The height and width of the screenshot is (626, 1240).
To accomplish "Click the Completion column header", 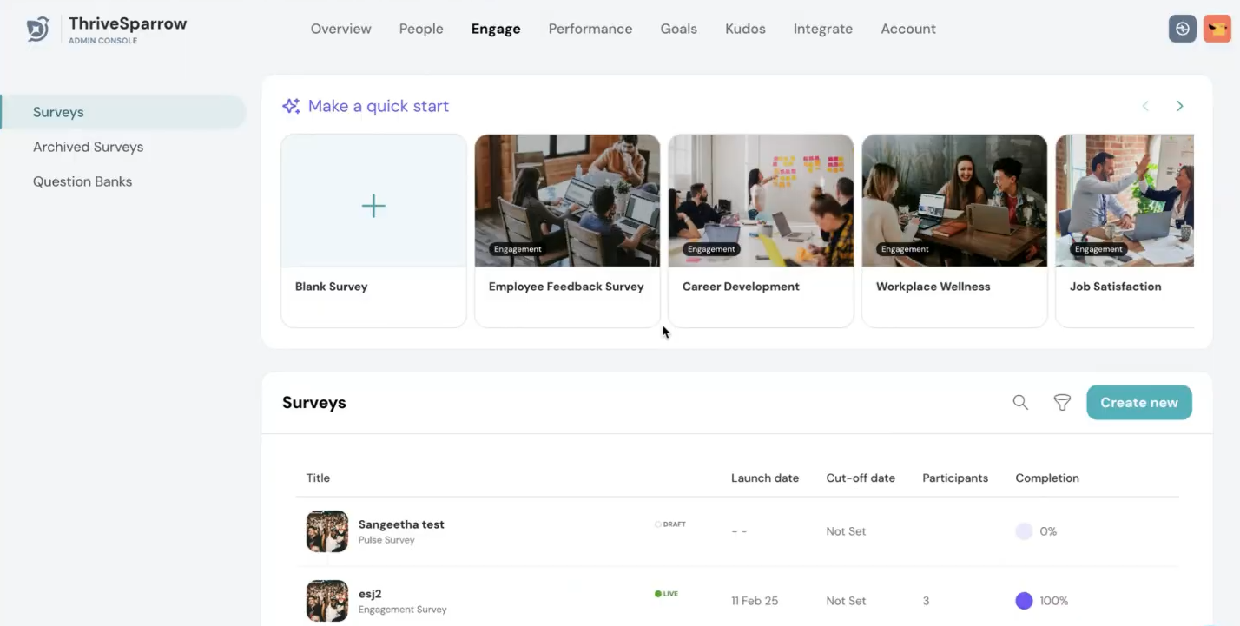I will click(1047, 478).
